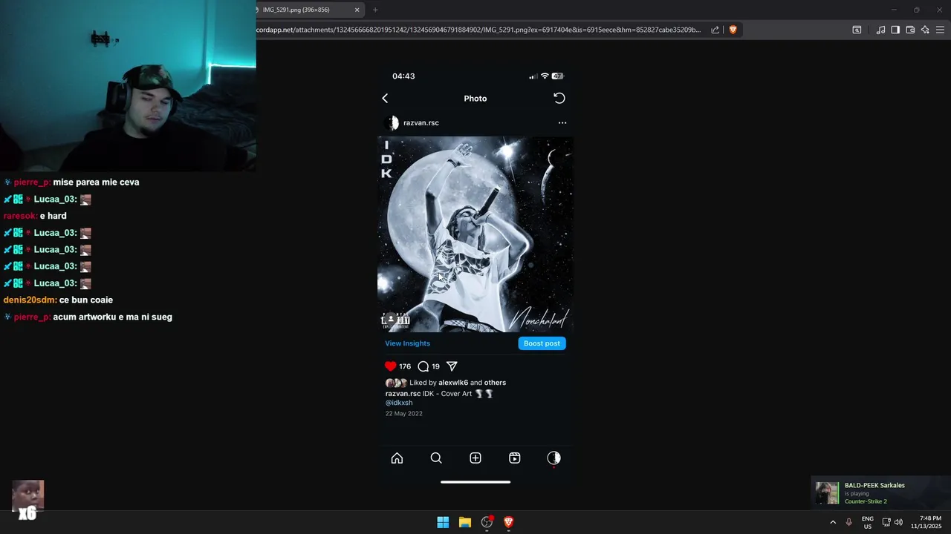Open razvan.rsc profile picture

point(392,123)
